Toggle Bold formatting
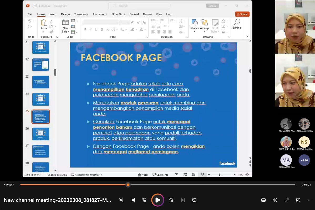The image size is (315, 210). 85,29
